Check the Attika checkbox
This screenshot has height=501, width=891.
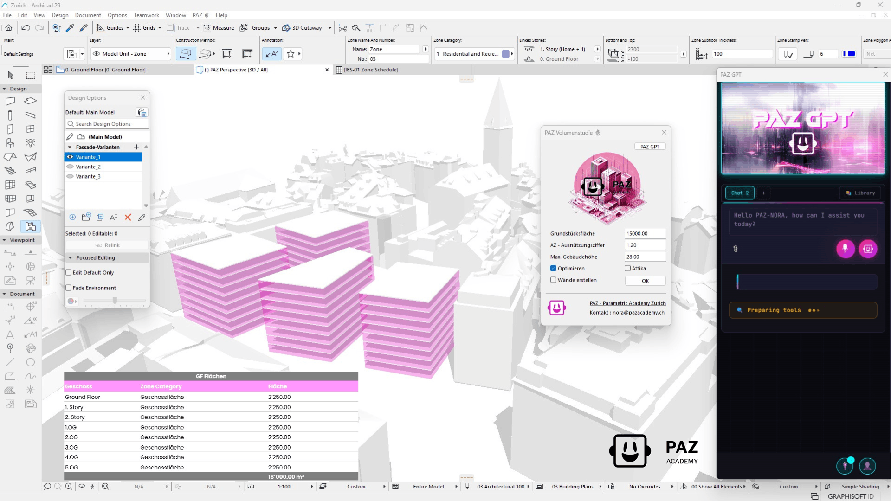click(x=628, y=269)
